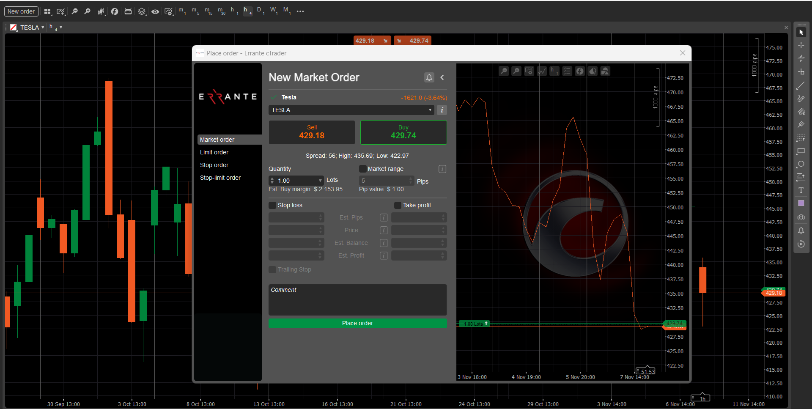Click the Sell 429.18 button

(312, 132)
